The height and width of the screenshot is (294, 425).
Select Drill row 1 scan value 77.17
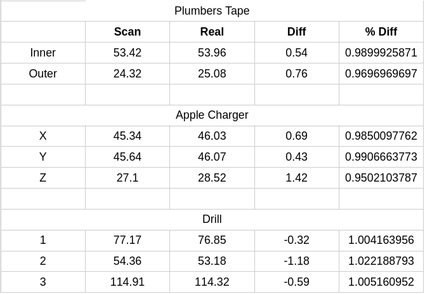(x=128, y=240)
